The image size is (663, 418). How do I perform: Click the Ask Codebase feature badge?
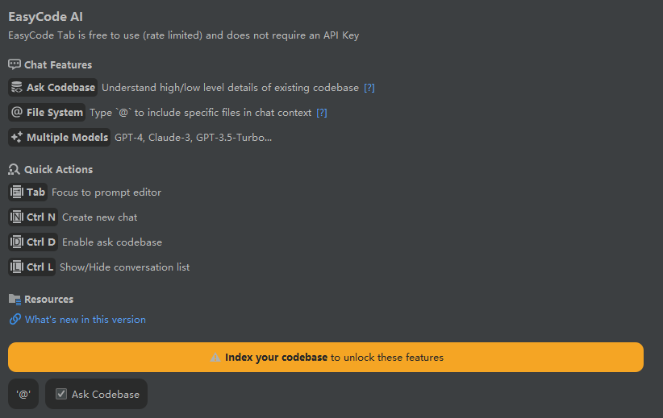[x=53, y=88]
